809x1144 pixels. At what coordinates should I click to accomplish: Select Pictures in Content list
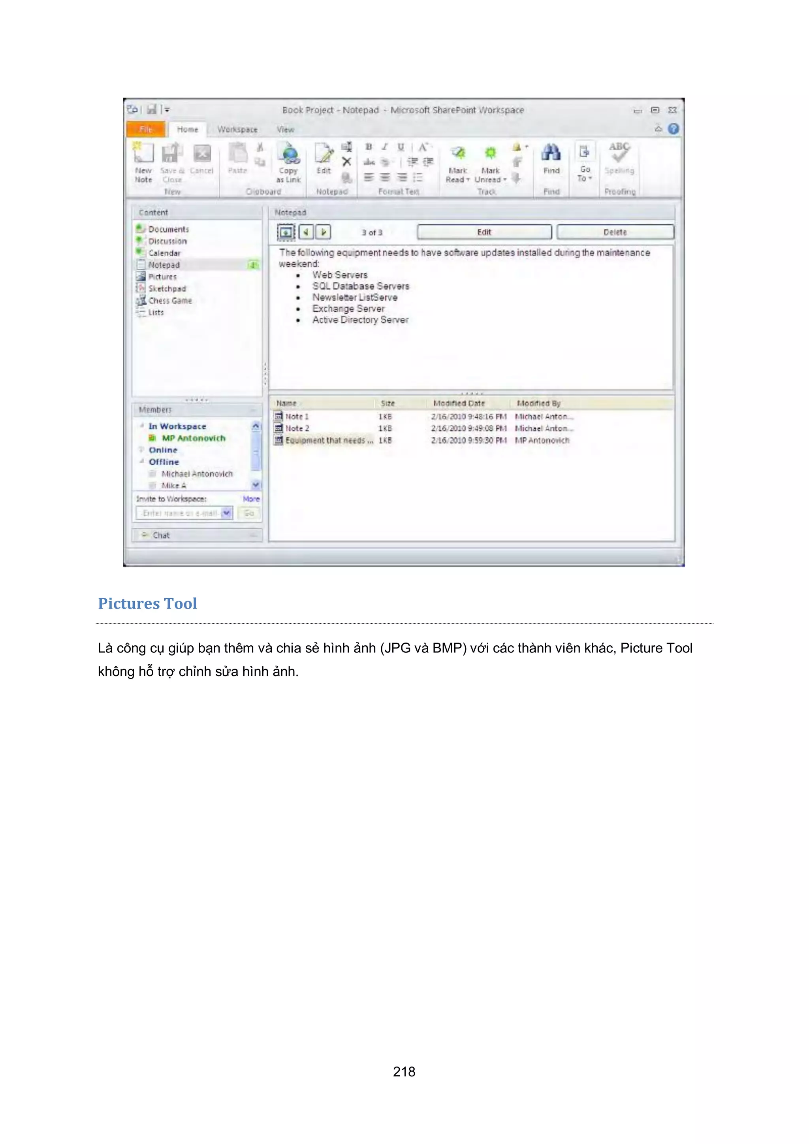tap(162, 277)
